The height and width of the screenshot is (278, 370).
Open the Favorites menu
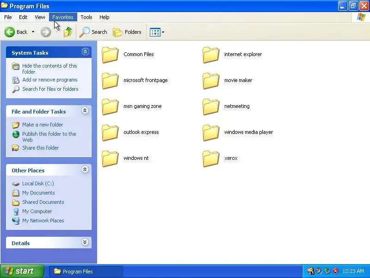[63, 17]
